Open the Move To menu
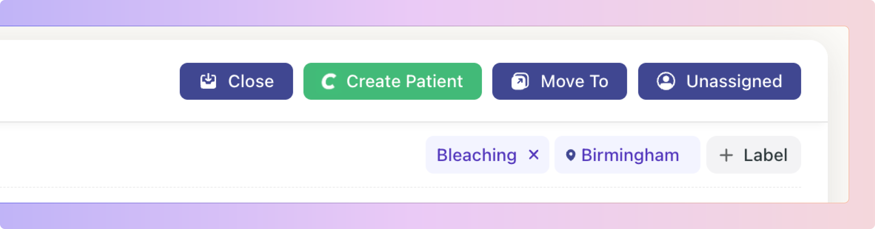875x229 pixels. tap(559, 81)
